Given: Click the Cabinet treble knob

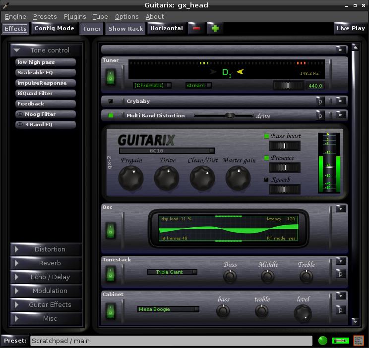Looking at the screenshot, I should pos(261,311).
